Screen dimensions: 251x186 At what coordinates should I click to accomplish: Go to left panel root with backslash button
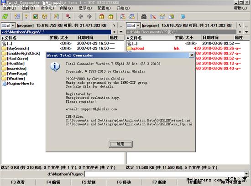114,25
